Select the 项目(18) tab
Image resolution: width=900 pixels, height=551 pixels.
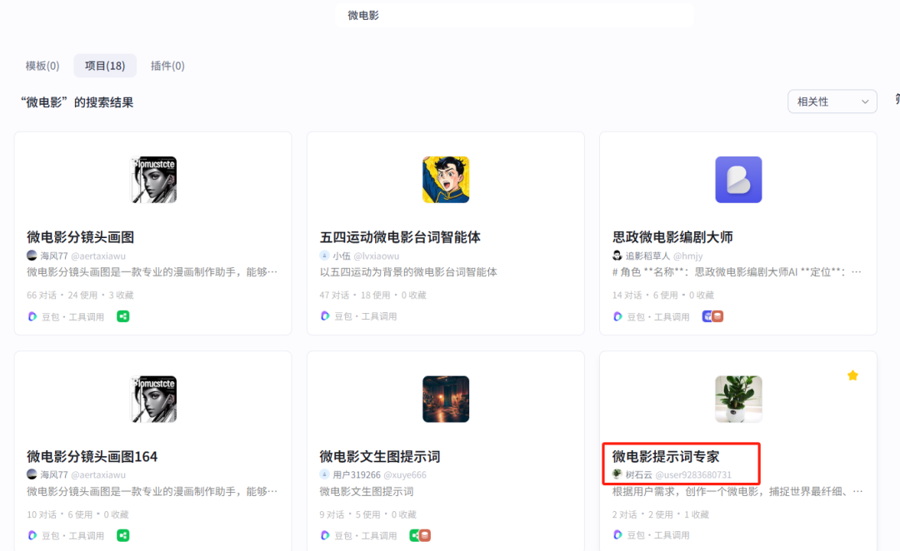pyautogui.click(x=105, y=66)
